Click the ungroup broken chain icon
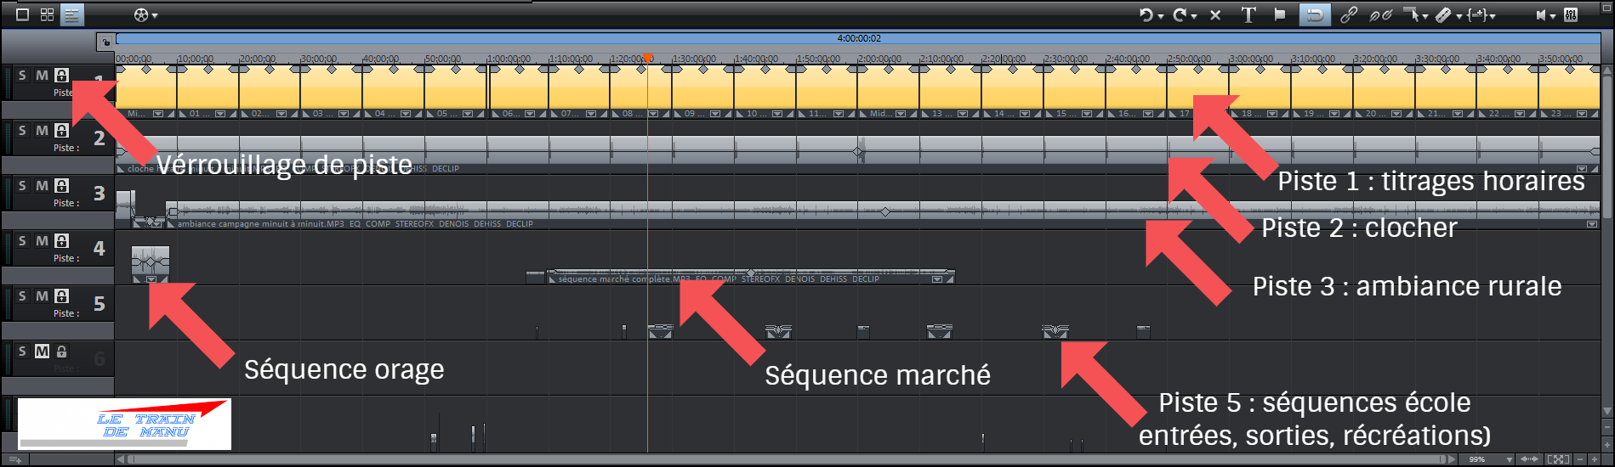1615x467 pixels. (x=1379, y=14)
